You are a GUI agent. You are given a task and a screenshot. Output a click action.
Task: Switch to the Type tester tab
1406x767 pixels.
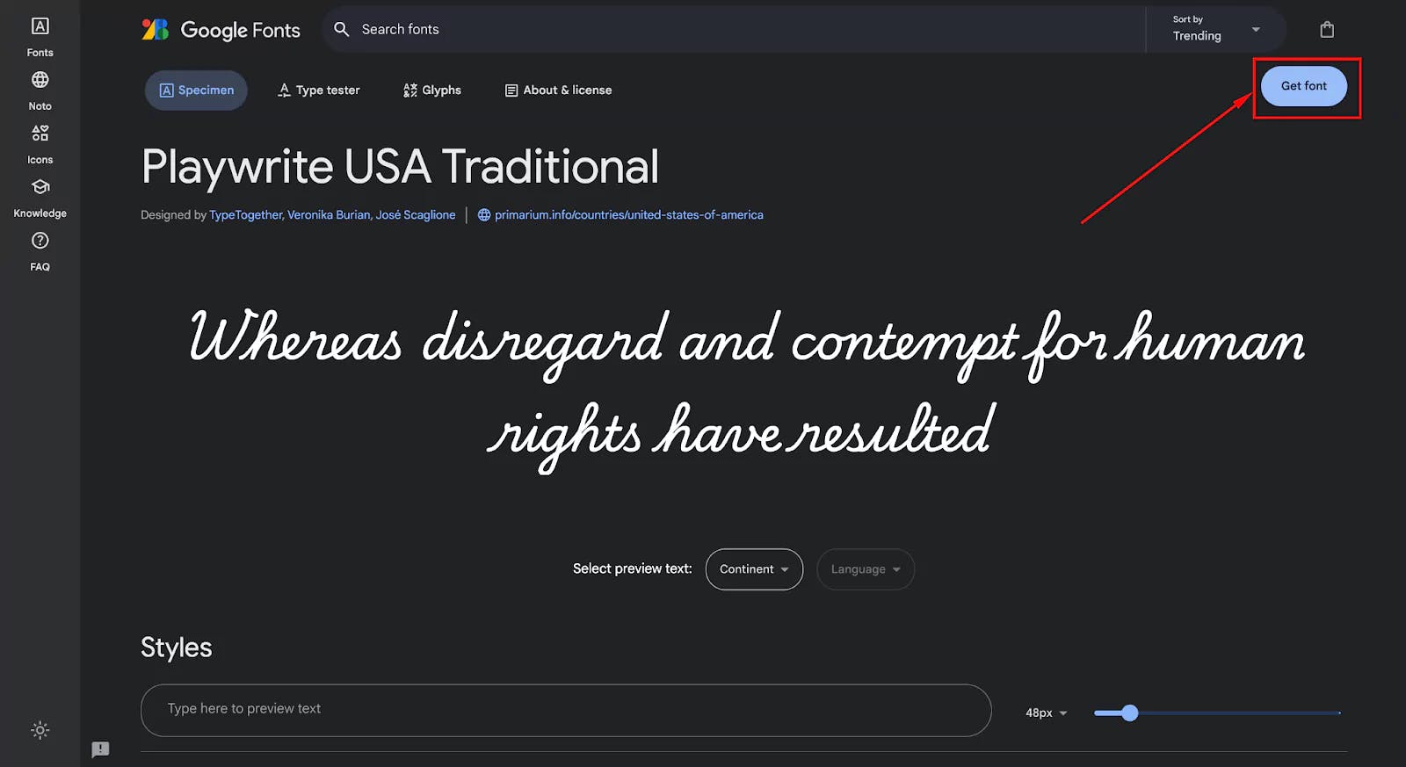pyautogui.click(x=318, y=90)
